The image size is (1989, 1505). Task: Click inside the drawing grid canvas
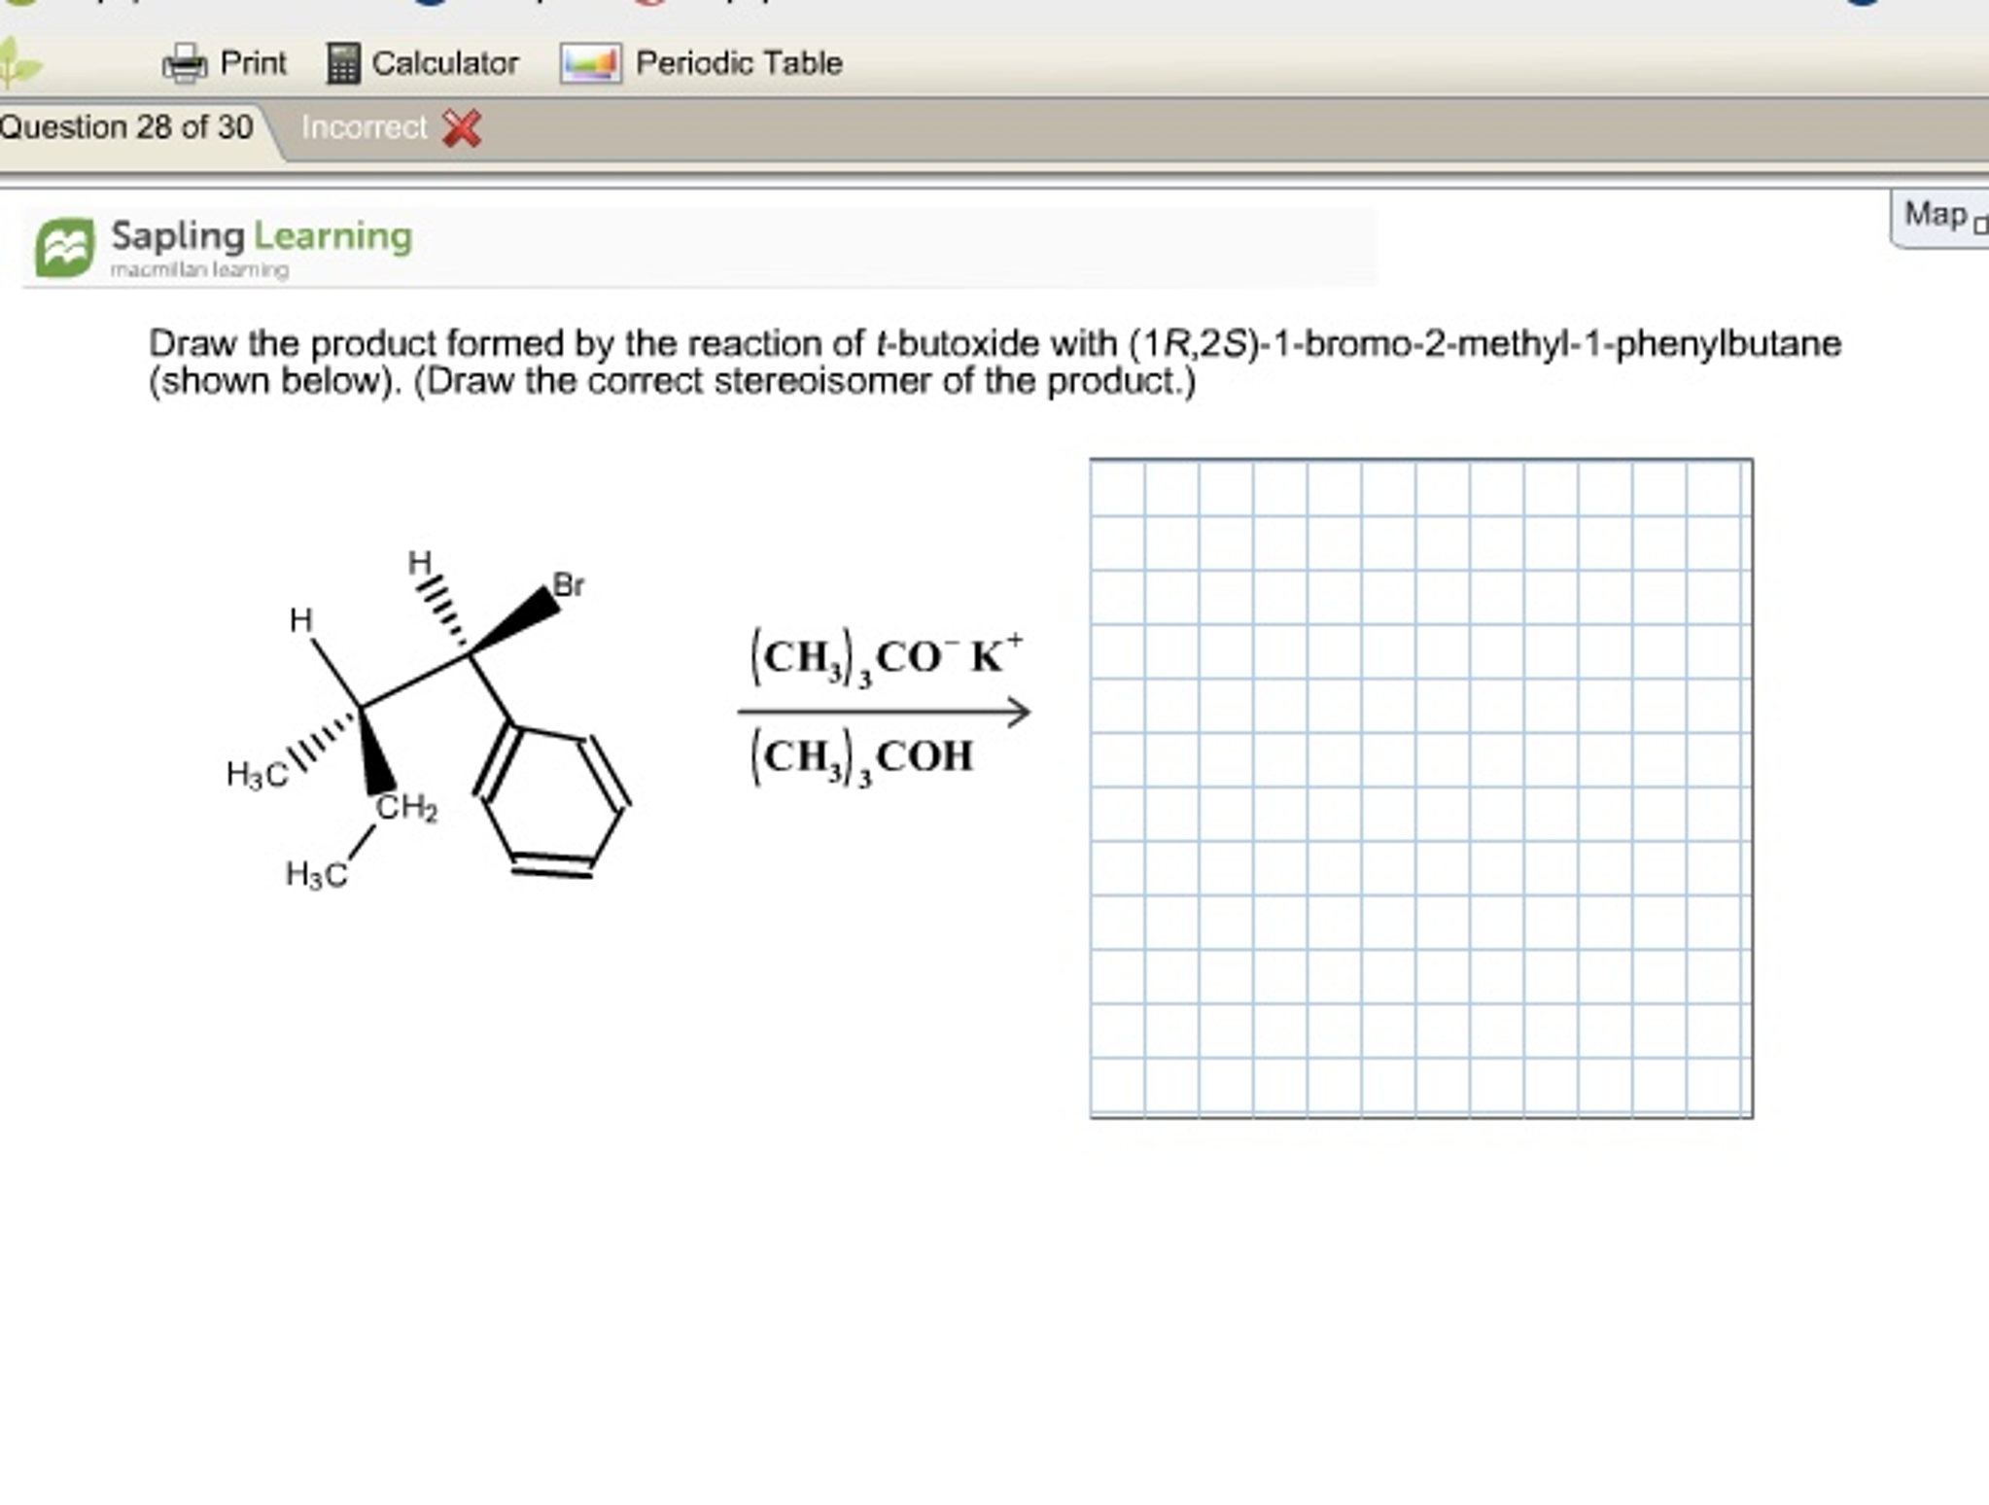point(1421,788)
